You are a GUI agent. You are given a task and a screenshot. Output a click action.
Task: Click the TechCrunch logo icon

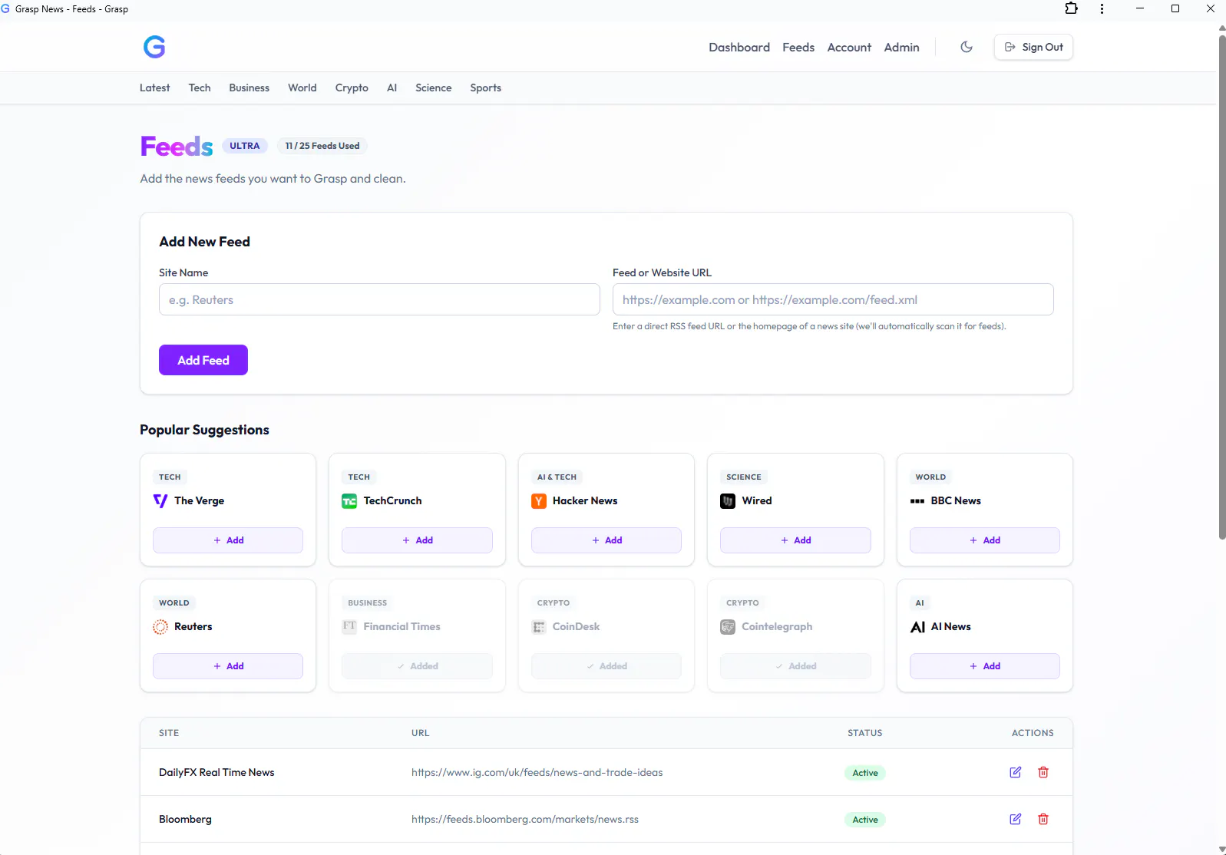349,501
